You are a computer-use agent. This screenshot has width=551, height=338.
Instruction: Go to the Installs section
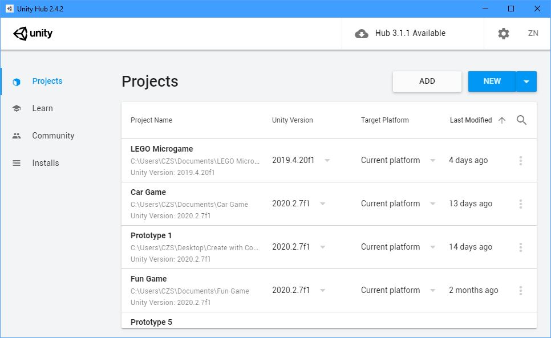pyautogui.click(x=45, y=163)
